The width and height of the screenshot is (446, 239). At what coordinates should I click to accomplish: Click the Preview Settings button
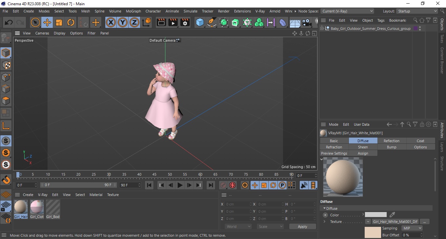coord(334,153)
